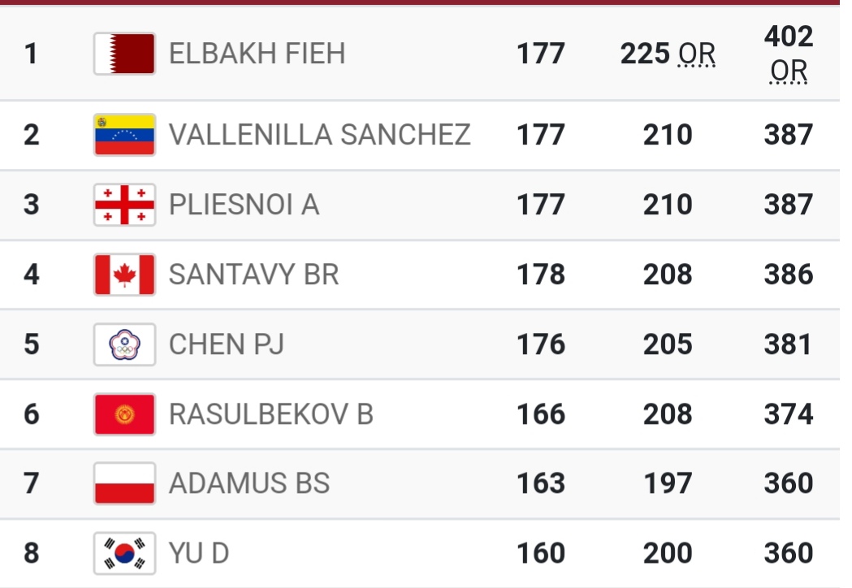The image size is (852, 588).
Task: Click the Canada flag icon
Action: click(x=124, y=275)
